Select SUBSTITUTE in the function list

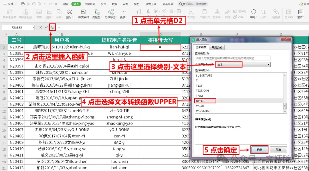point(239,76)
